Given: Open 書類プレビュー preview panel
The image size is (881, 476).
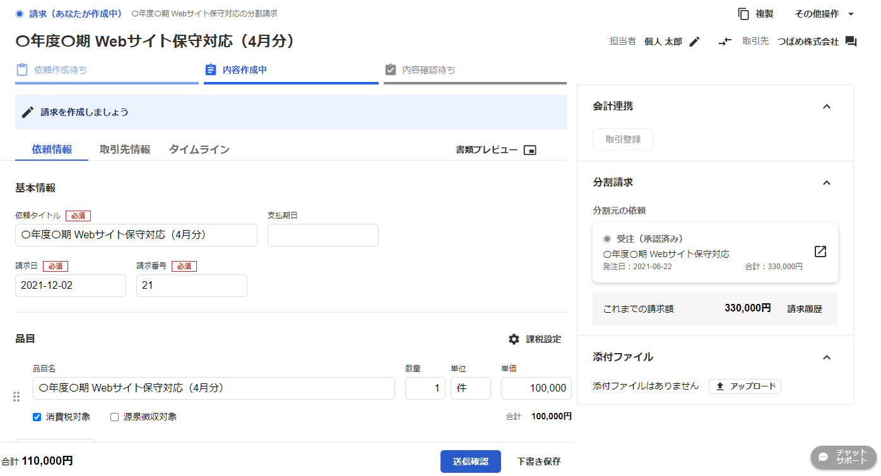Looking at the screenshot, I should tap(496, 150).
